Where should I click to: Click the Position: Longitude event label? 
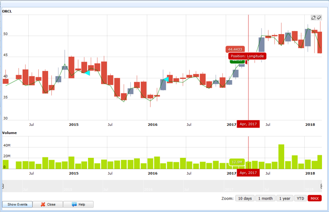click(x=247, y=56)
